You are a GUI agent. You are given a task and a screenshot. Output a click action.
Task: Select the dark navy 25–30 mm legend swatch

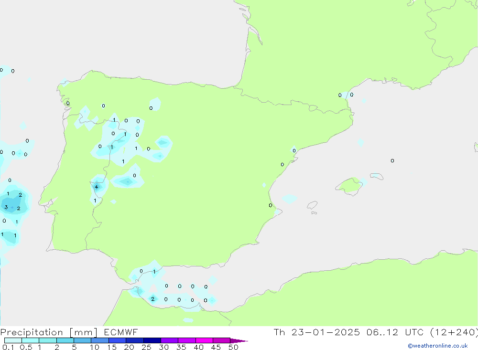152,340
